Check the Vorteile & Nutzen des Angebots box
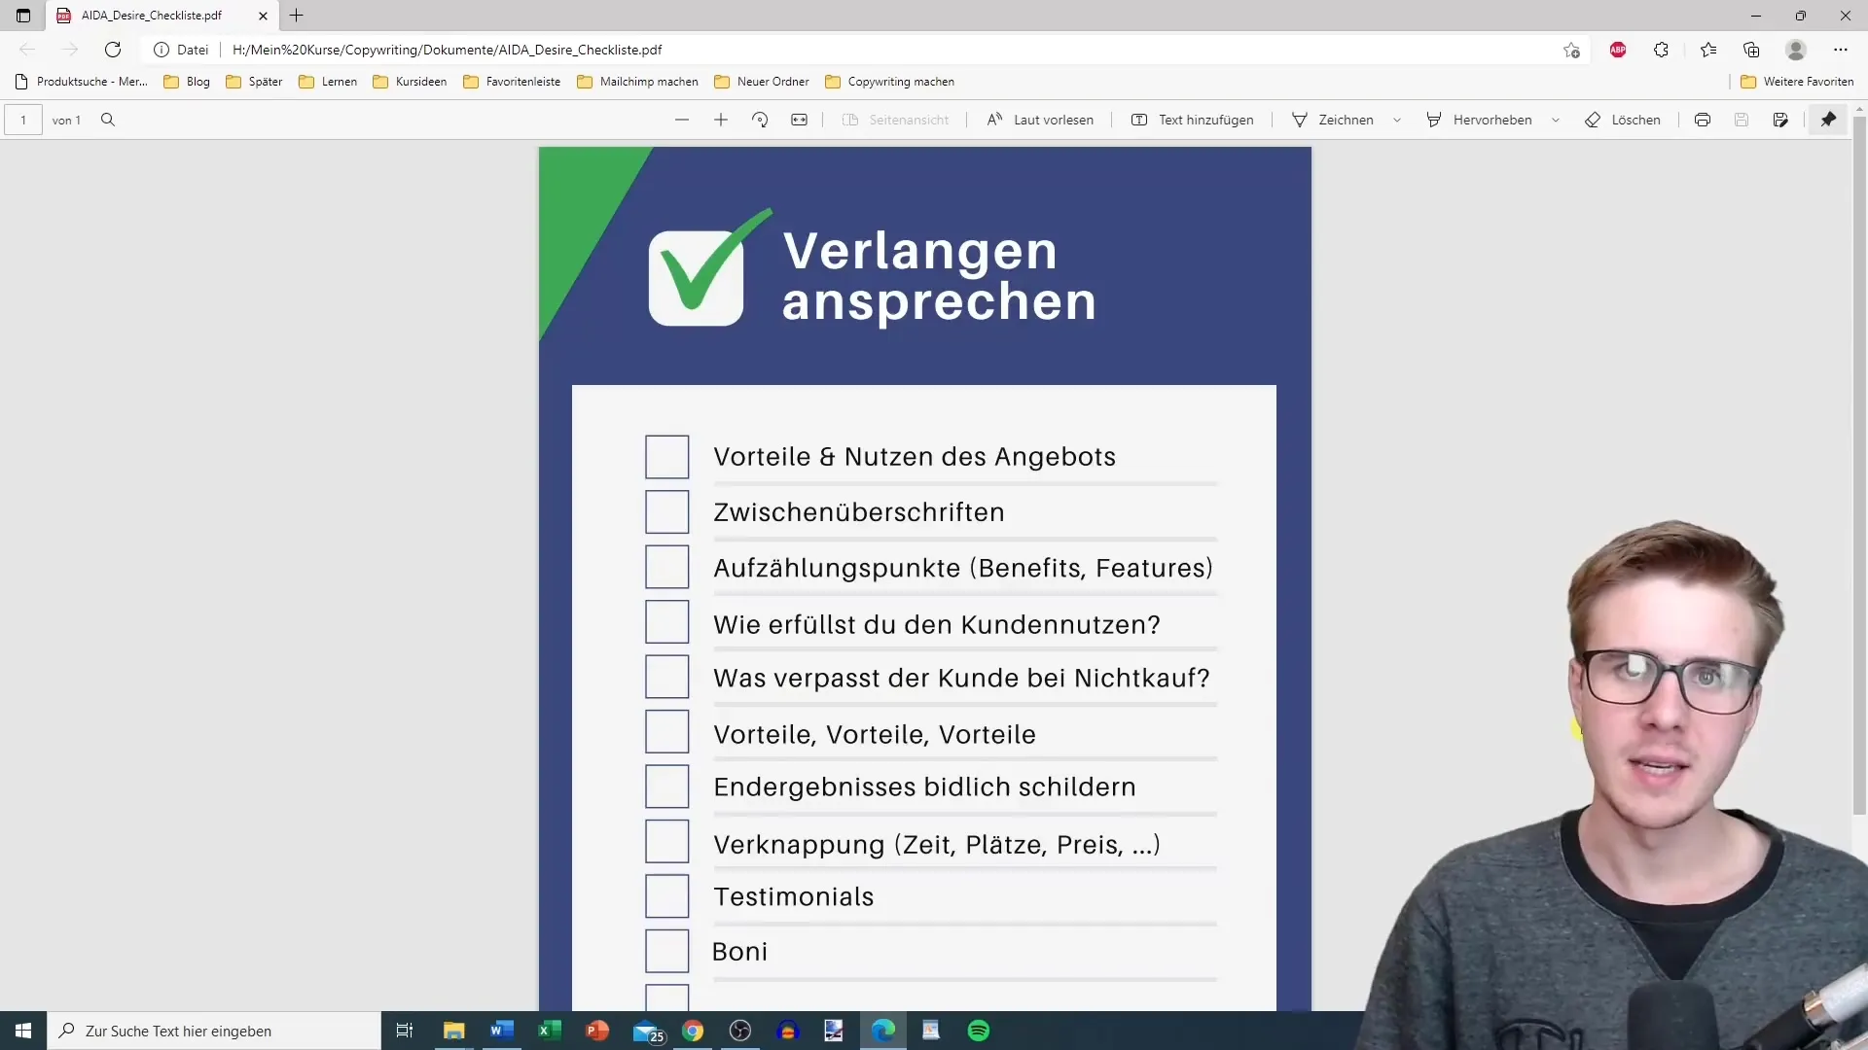 click(x=667, y=457)
